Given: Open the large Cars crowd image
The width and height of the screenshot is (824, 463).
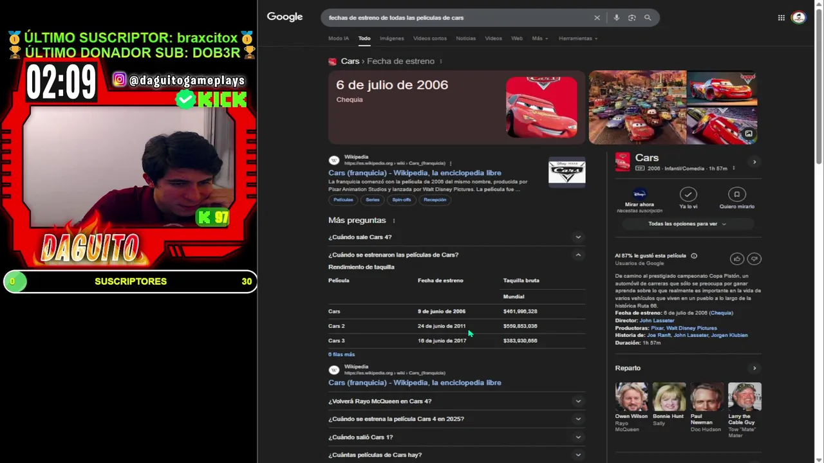Looking at the screenshot, I should coord(637,107).
